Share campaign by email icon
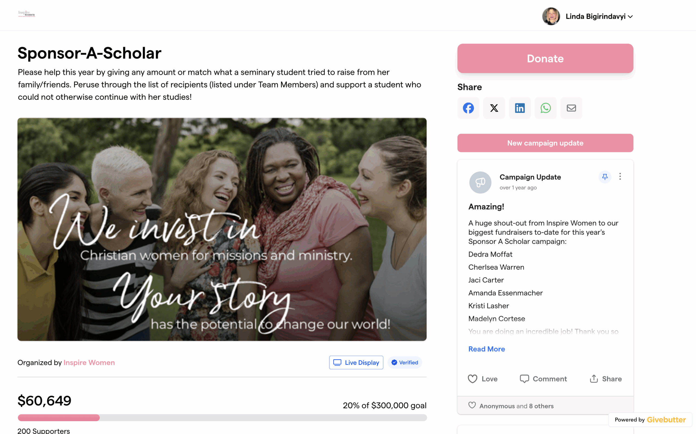 (x=571, y=108)
